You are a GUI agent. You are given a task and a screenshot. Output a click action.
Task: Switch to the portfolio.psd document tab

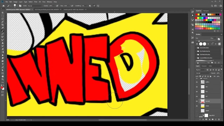(x=47, y=10)
